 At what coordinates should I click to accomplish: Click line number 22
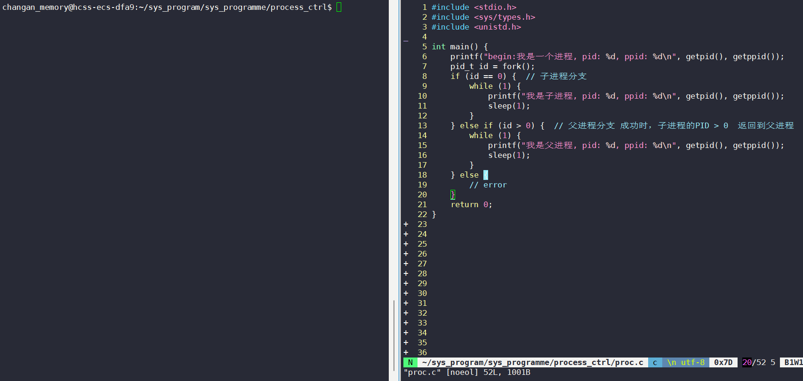point(422,214)
